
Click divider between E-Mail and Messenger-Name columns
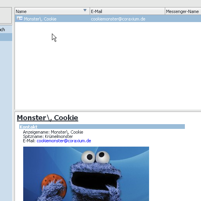pyautogui.click(x=165, y=11)
